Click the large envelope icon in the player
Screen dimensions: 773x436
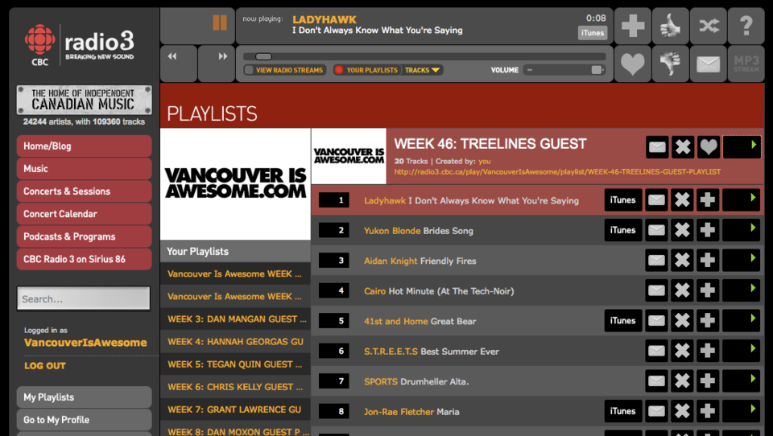[x=709, y=64]
